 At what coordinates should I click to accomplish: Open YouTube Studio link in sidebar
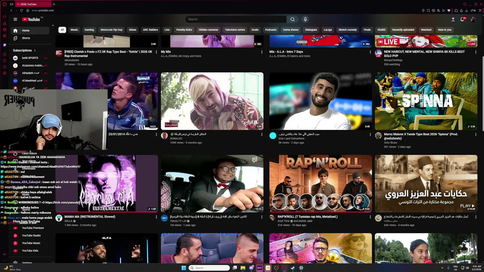click(31, 236)
